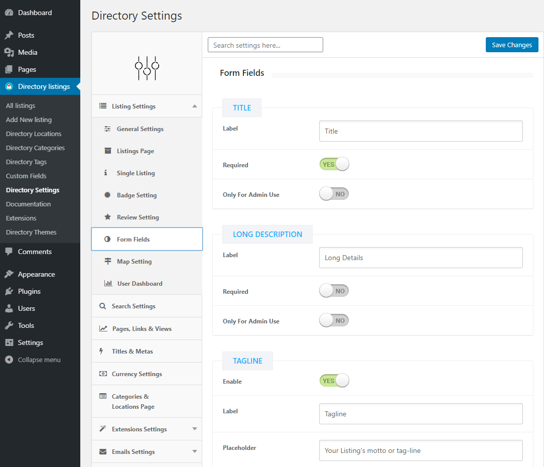Disable the Tagline Enable switch
Viewport: 544px width, 467px height.
(x=334, y=381)
